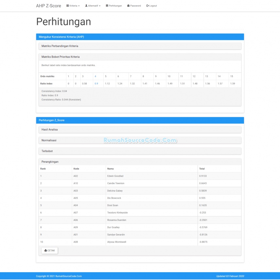Select the Perhitungan menu item

click(x=114, y=6)
